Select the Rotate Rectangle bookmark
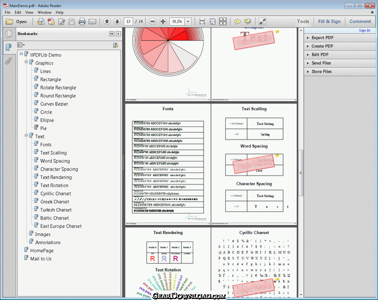 (x=58, y=87)
